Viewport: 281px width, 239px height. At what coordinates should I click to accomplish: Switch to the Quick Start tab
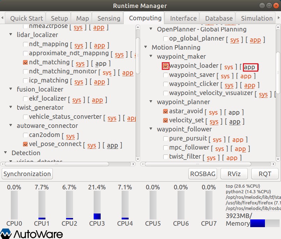(25, 18)
